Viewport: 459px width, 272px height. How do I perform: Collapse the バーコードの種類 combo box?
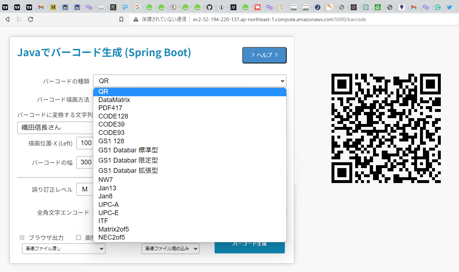point(189,81)
